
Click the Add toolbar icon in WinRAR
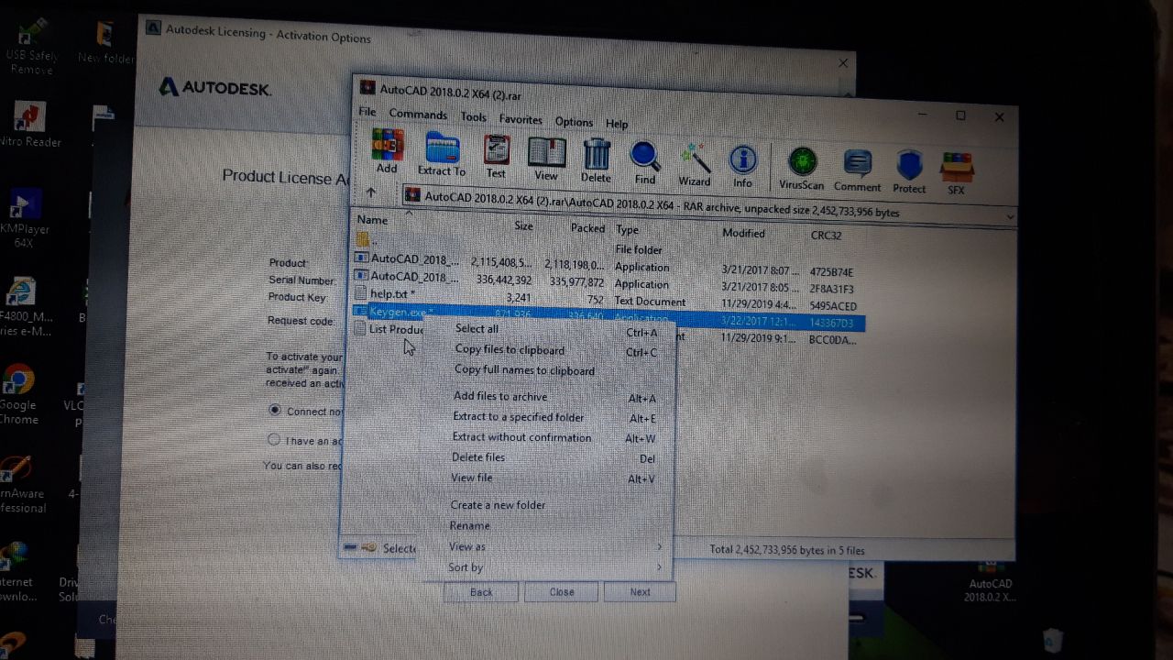coord(387,151)
